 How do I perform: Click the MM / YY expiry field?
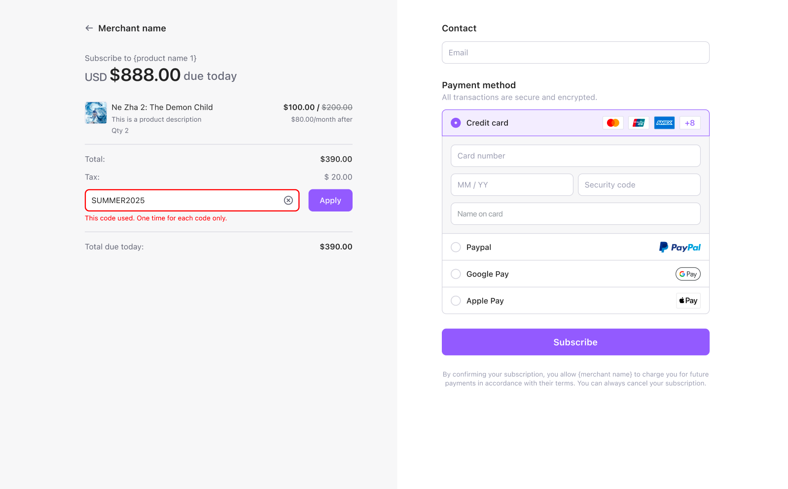512,185
